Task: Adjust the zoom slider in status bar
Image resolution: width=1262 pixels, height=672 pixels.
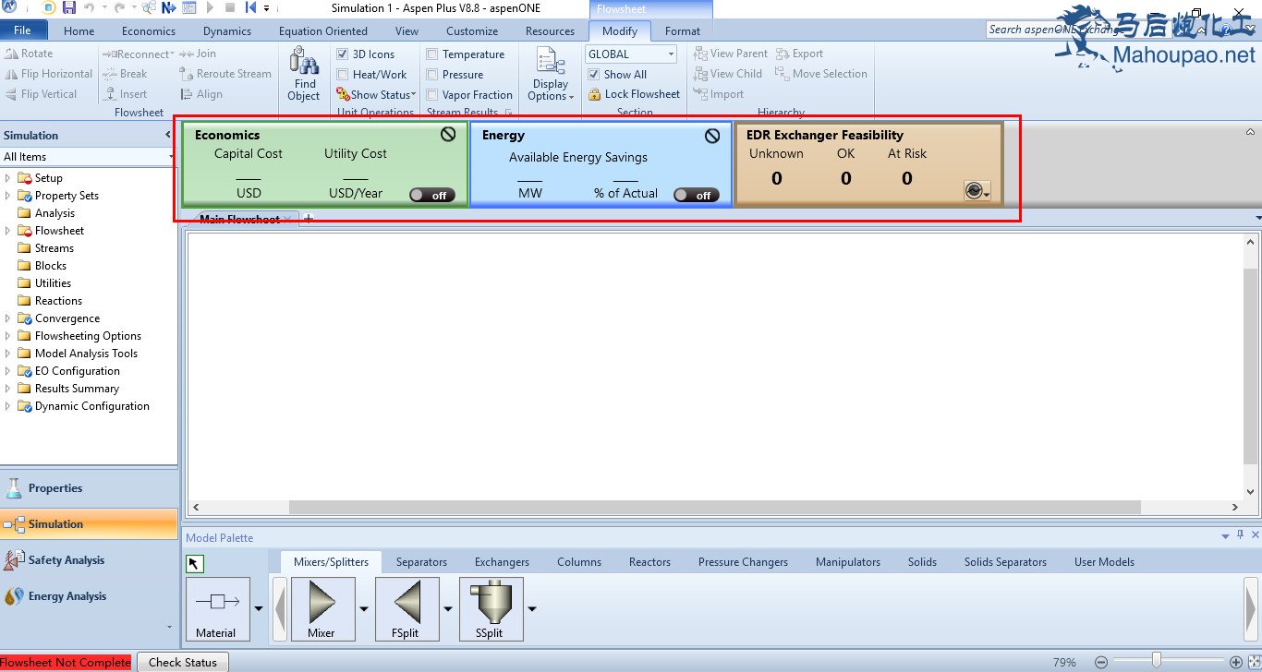Action: click(1156, 661)
